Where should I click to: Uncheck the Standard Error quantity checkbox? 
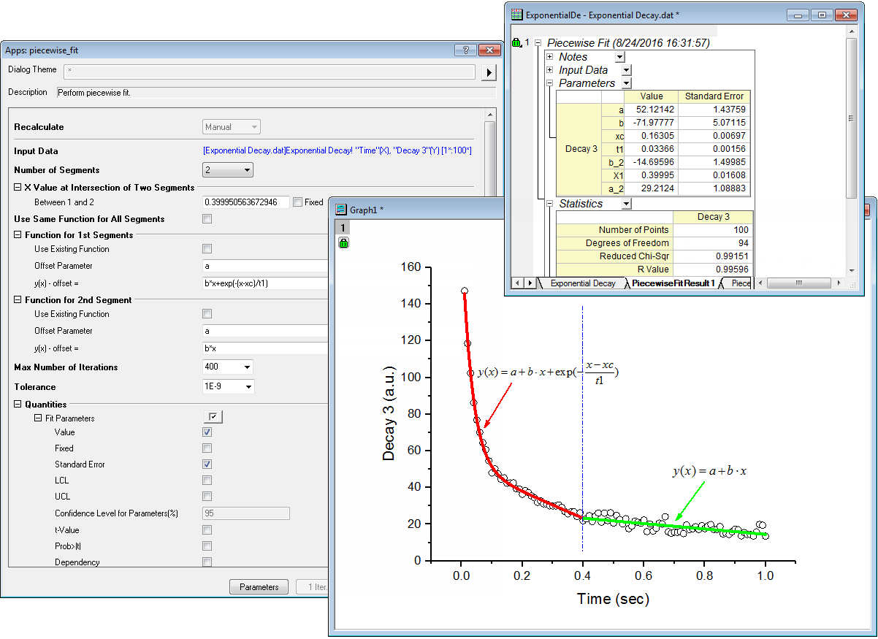coord(207,464)
